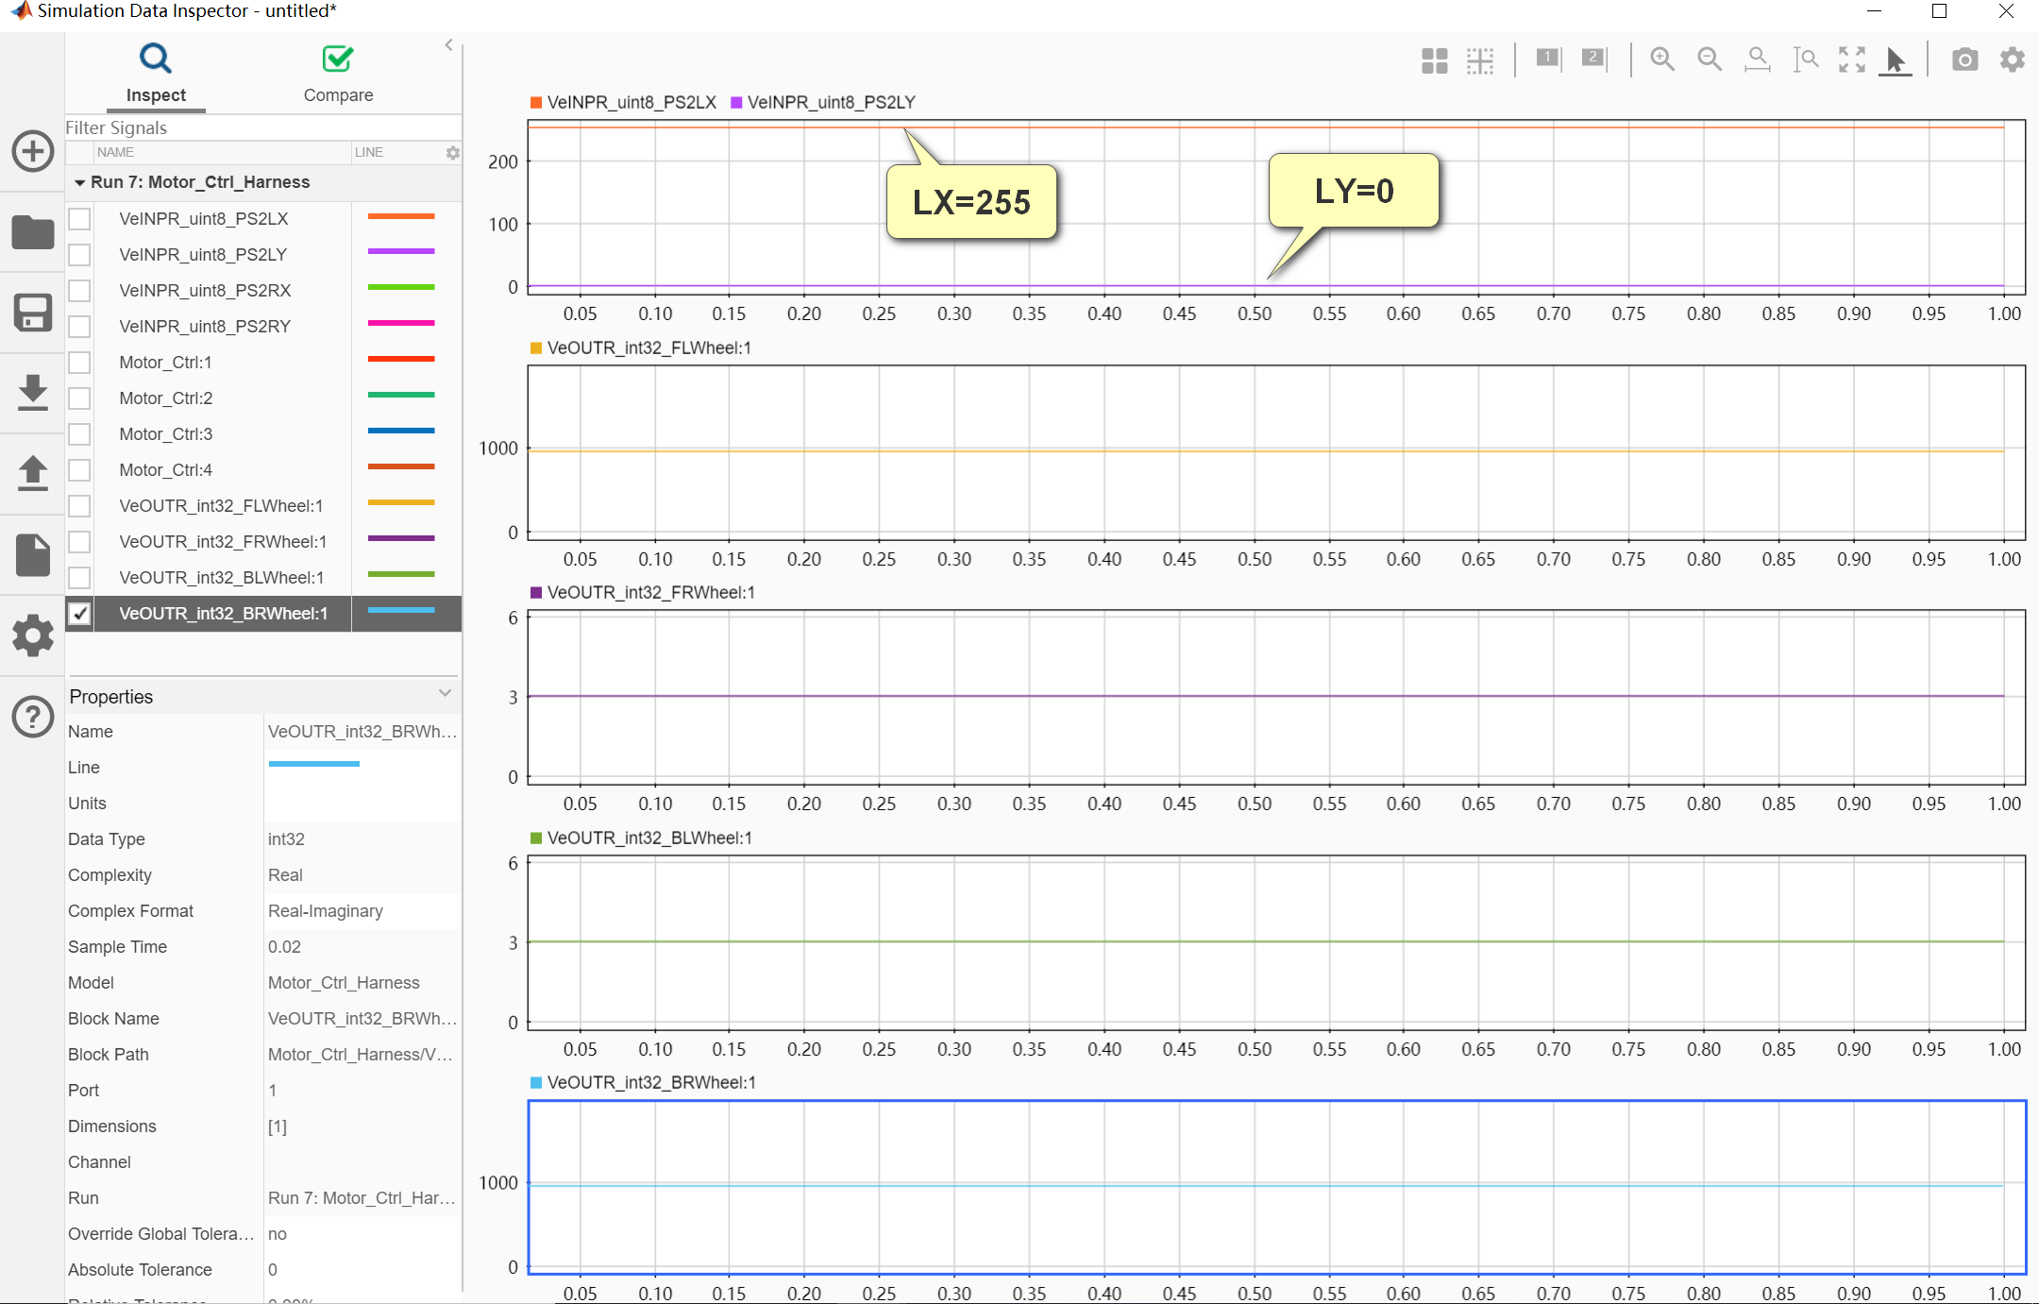2039x1304 pixels.
Task: Click the zoom in magnifier icon
Action: click(1661, 59)
